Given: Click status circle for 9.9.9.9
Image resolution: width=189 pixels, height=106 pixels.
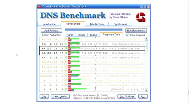Looking at the screenshot, I should (66, 89).
